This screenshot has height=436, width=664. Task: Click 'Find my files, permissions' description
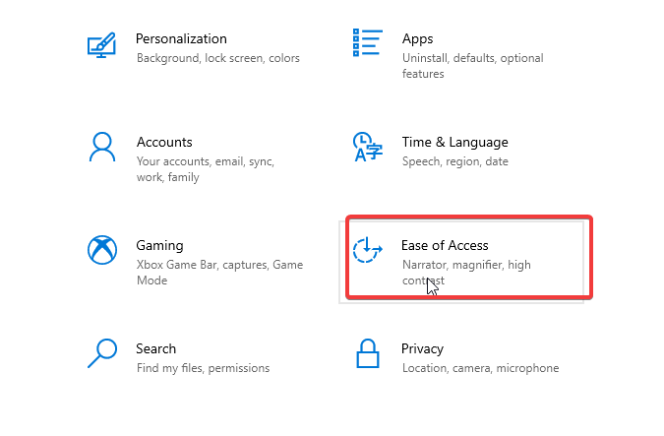click(203, 368)
